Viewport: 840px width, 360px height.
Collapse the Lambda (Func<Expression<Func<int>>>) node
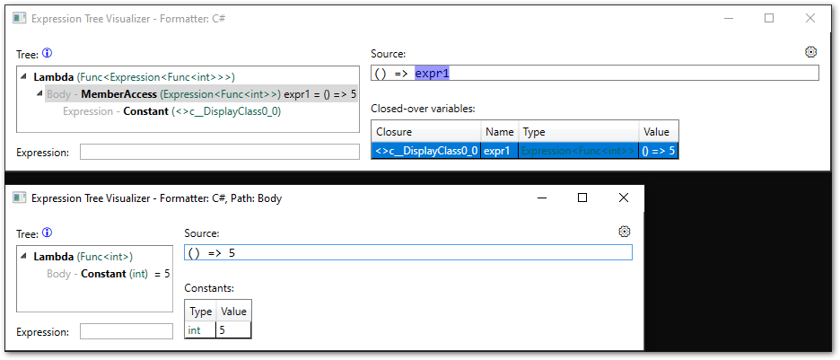pos(24,77)
